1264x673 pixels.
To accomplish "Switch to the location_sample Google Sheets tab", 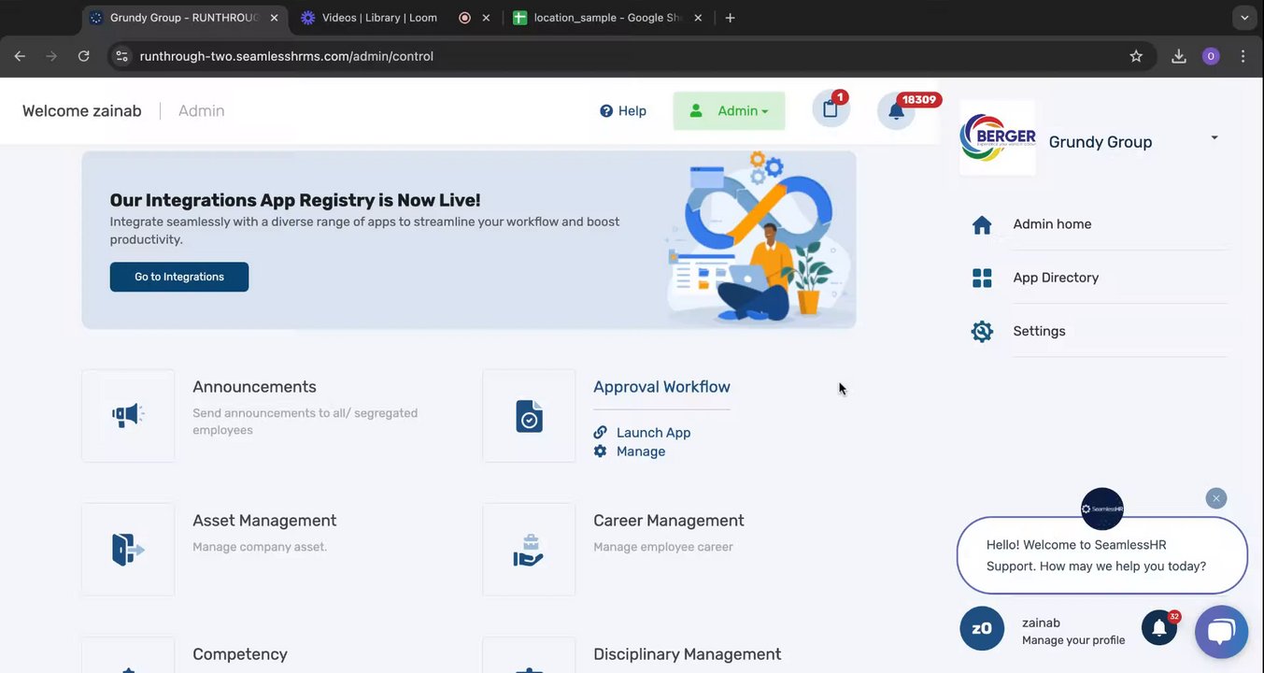I will point(610,18).
